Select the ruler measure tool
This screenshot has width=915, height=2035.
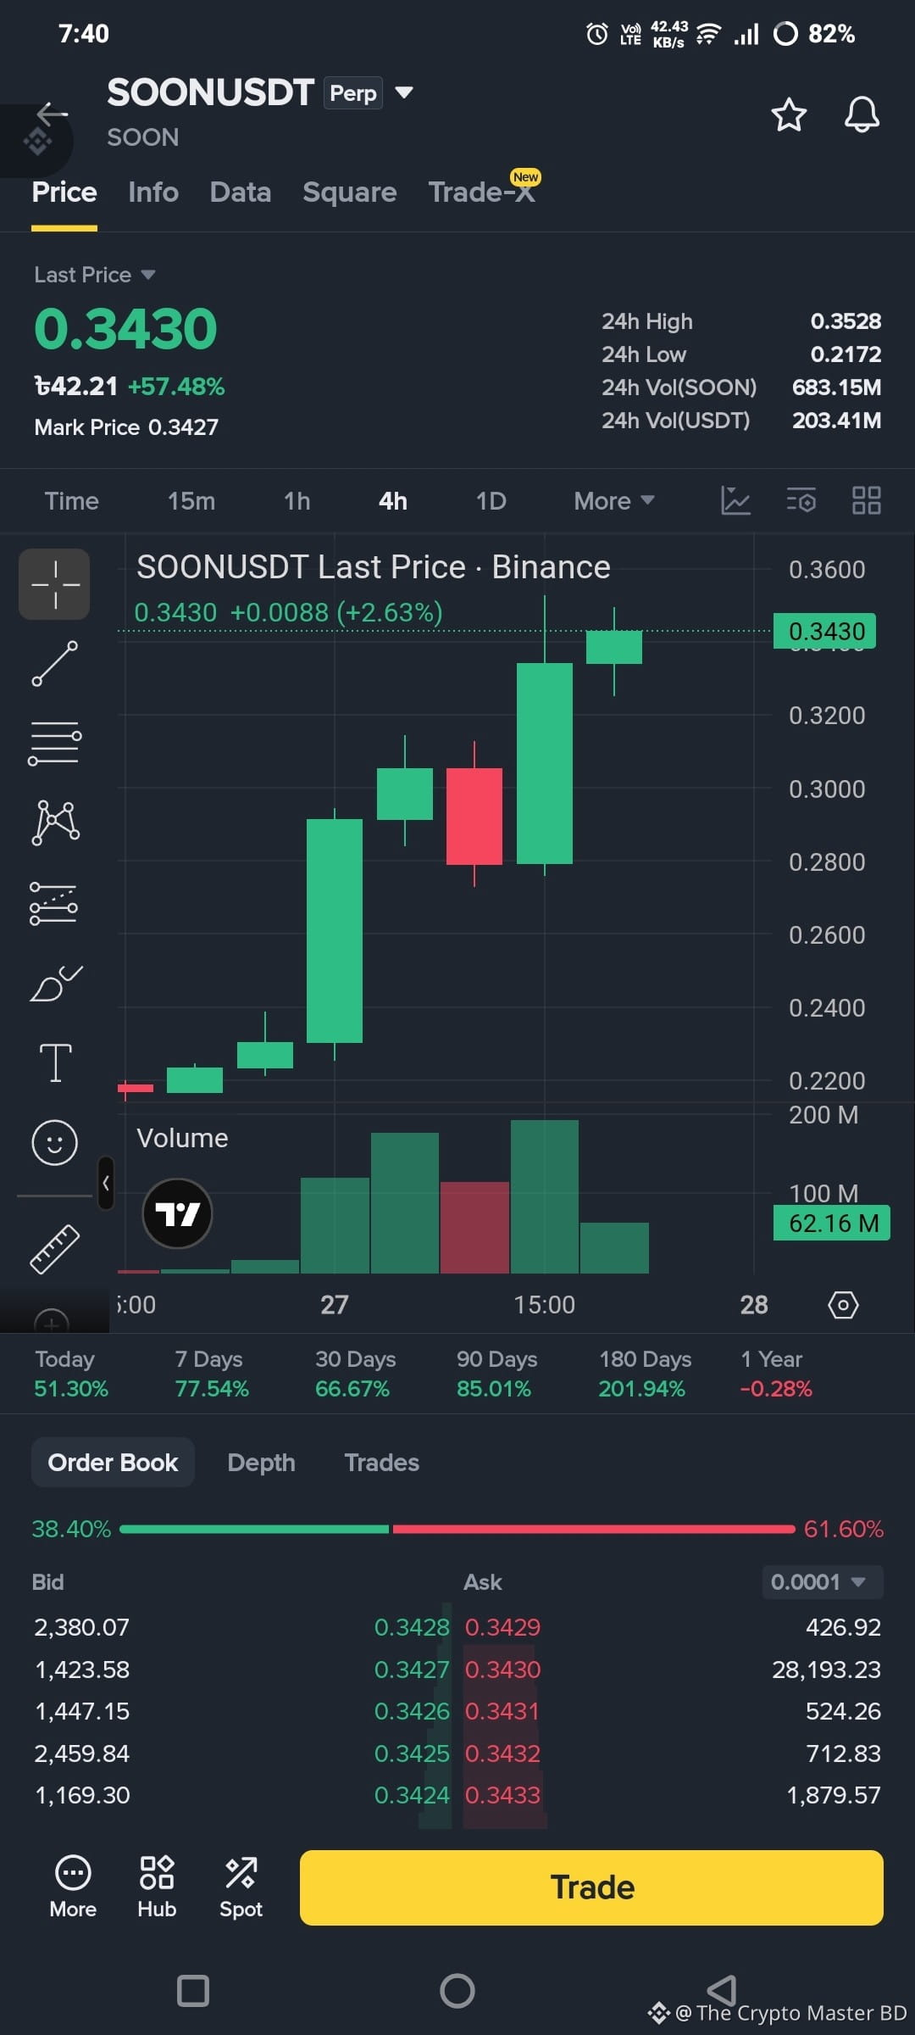[55, 1249]
